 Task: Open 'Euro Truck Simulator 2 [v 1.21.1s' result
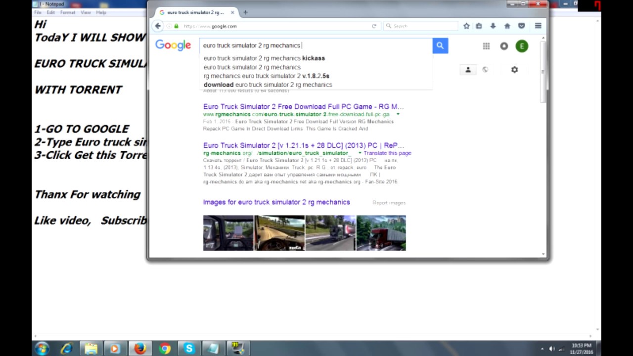[x=303, y=145]
